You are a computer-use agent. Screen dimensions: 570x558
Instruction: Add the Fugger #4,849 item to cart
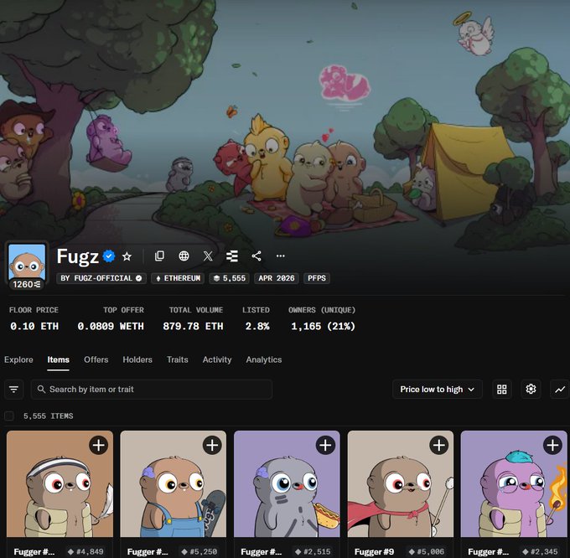[99, 446]
